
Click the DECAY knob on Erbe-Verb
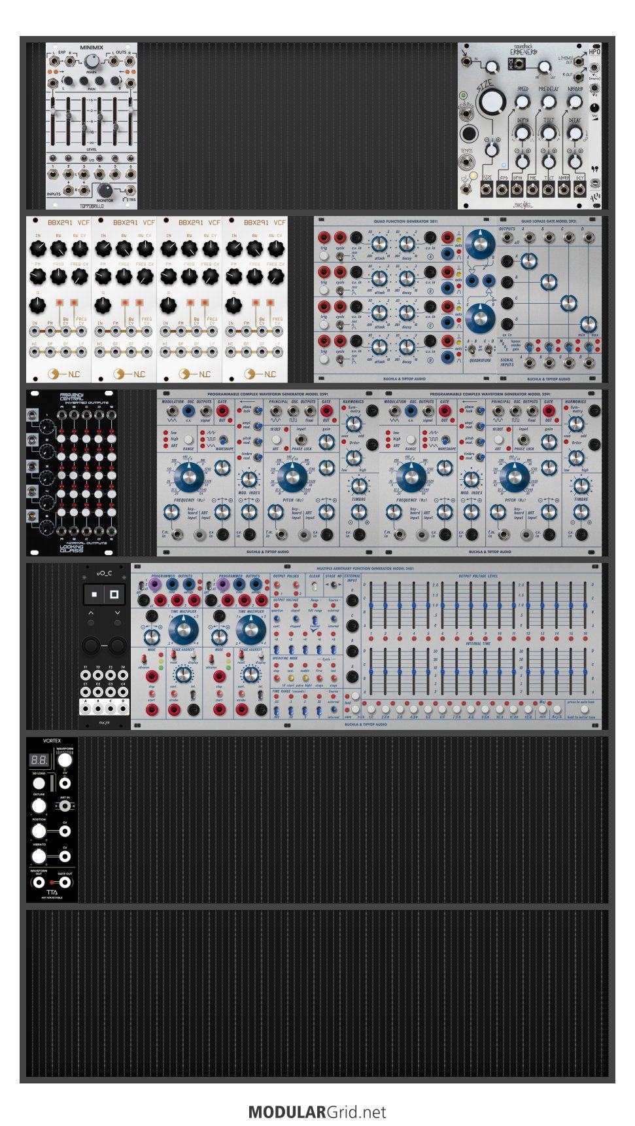click(x=575, y=133)
